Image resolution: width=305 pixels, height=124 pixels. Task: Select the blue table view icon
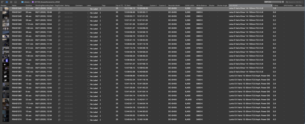7,2
